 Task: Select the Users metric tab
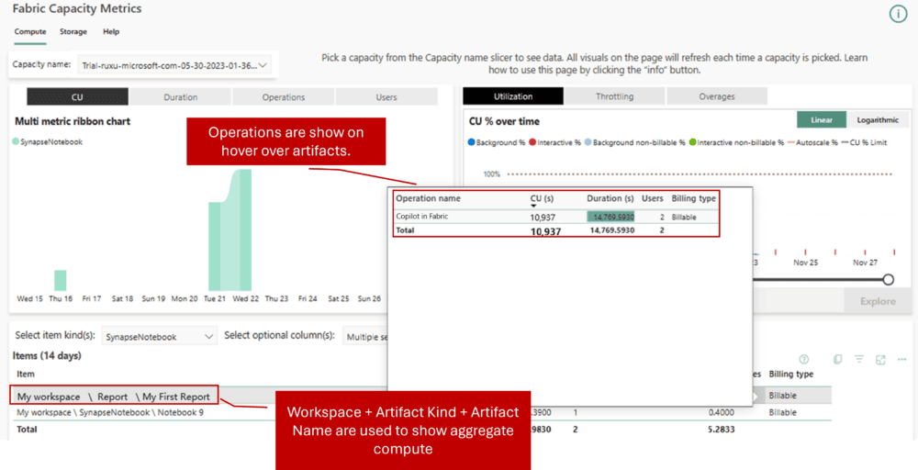point(386,97)
